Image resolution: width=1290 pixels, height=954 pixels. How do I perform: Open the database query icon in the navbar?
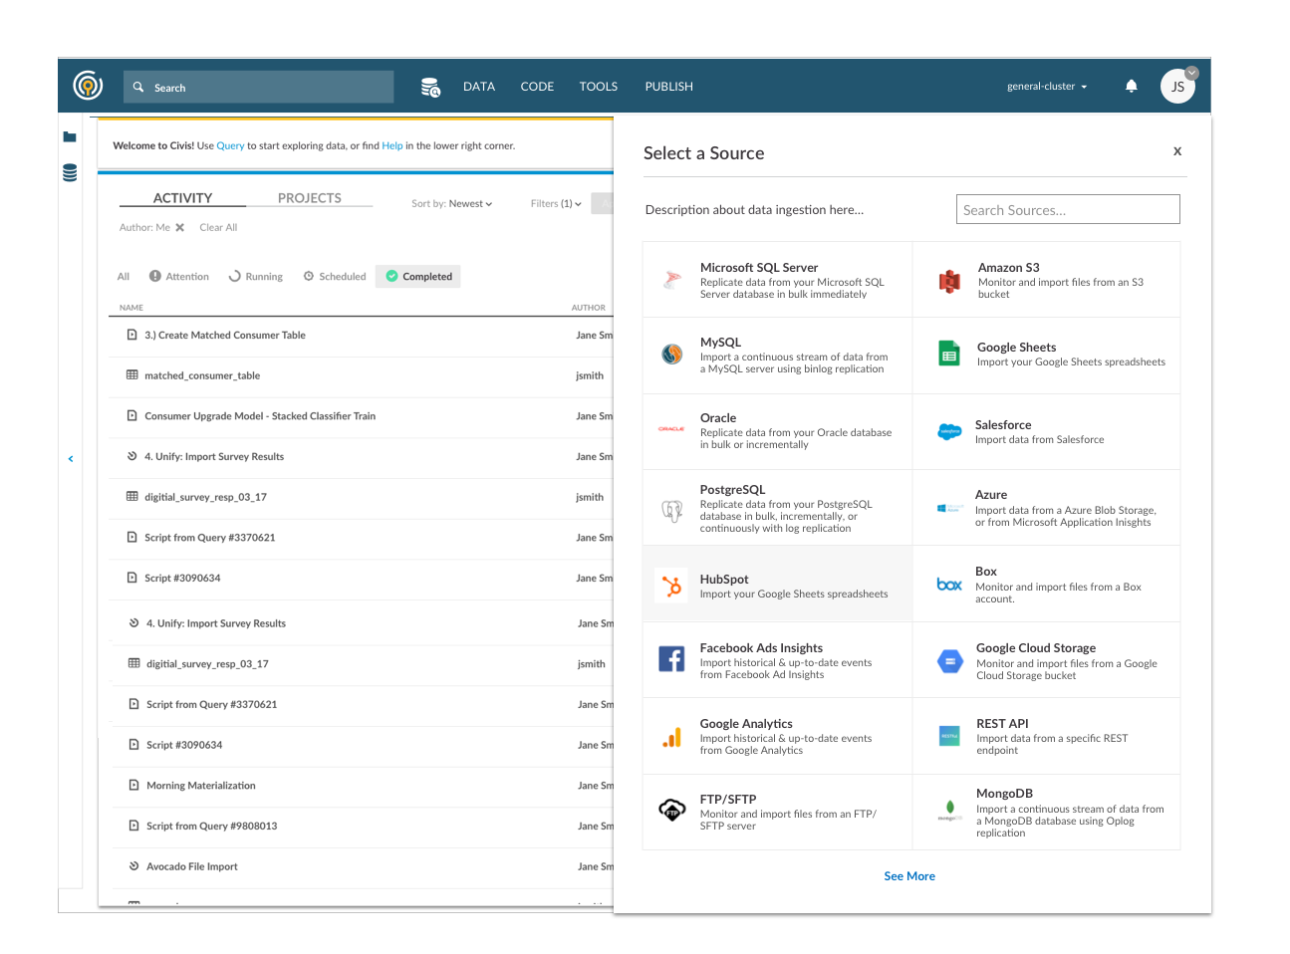point(430,88)
